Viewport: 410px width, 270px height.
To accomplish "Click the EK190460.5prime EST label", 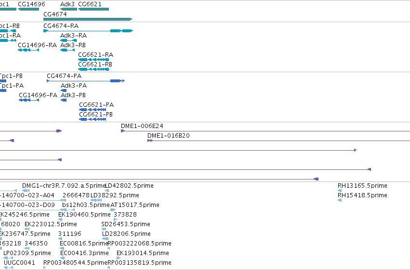I will tap(84, 215).
